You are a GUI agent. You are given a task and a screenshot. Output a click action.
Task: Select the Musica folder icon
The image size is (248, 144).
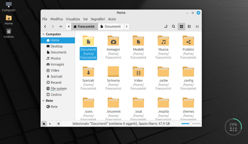pyautogui.click(x=163, y=41)
